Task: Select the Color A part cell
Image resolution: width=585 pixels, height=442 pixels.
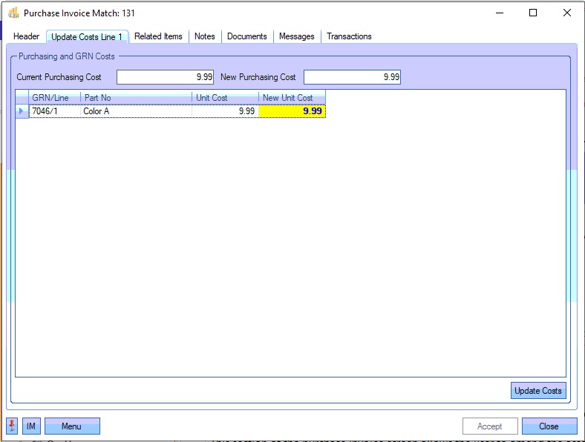Action: click(x=136, y=111)
